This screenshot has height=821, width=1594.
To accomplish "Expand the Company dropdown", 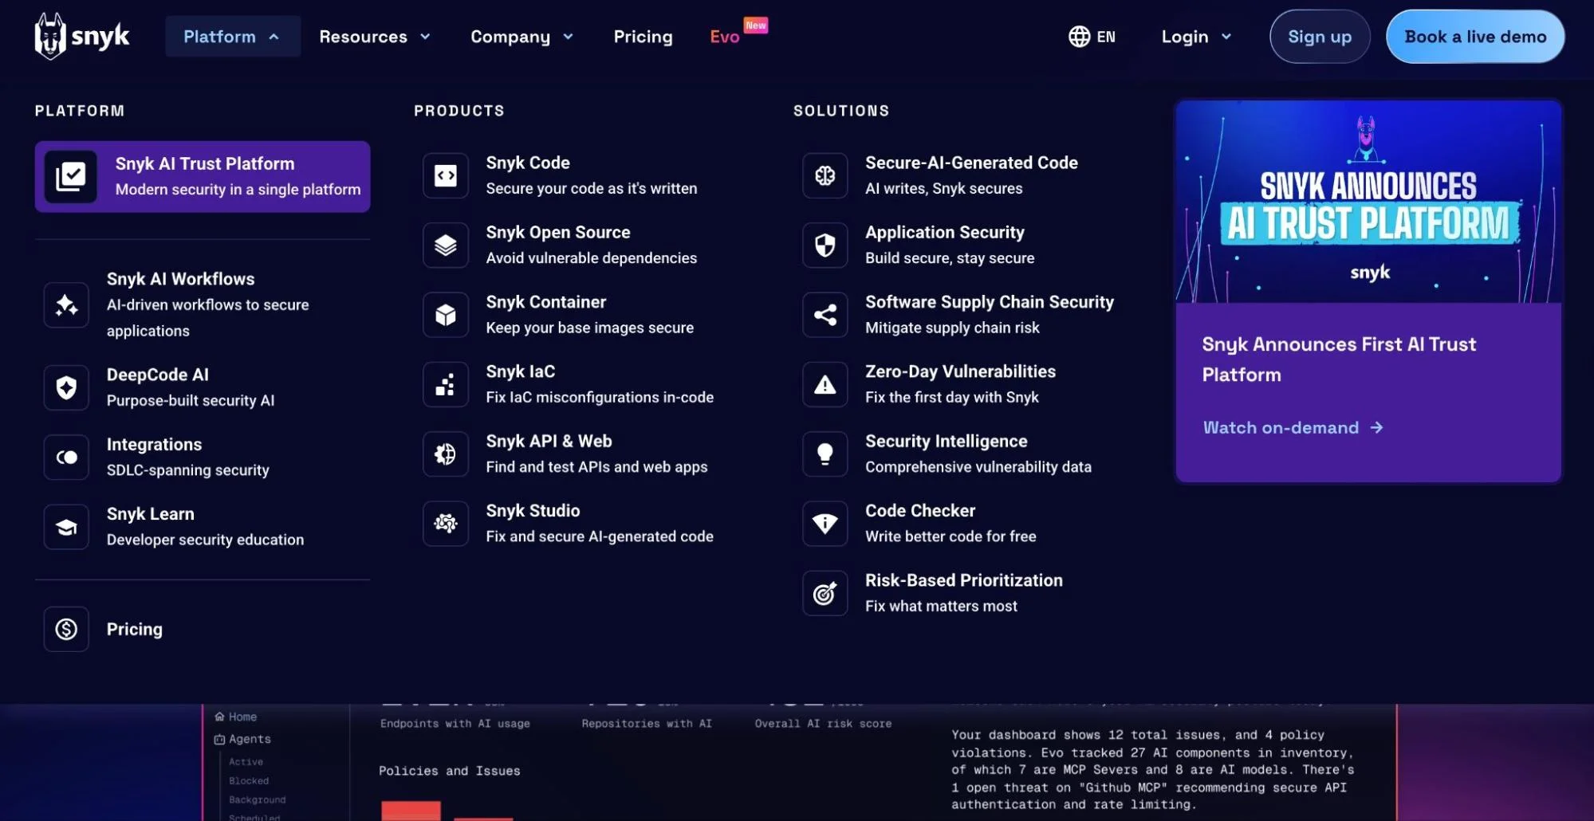I will 521,37.
